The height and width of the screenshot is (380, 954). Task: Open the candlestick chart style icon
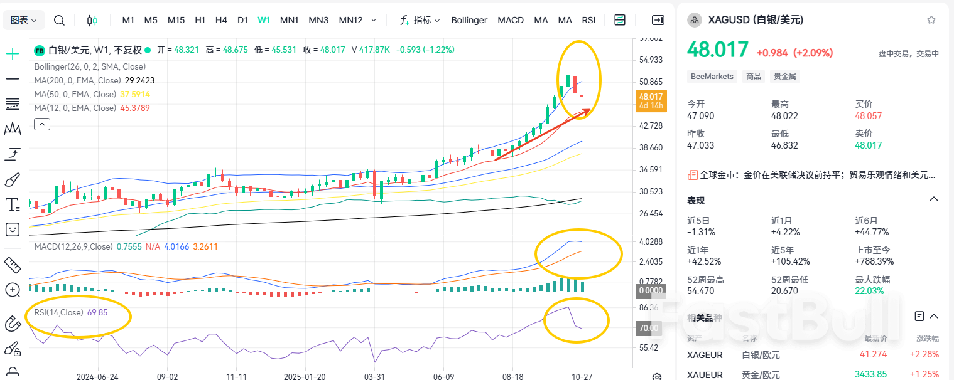coord(92,20)
